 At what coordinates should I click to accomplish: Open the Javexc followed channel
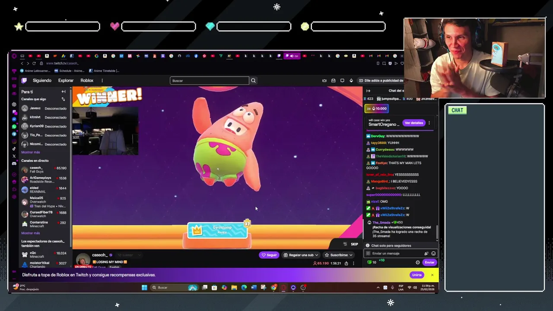45,108
